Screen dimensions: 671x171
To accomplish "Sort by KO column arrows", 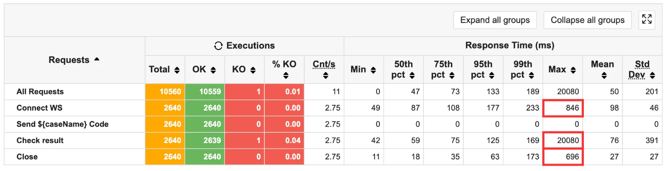I will click(x=253, y=70).
